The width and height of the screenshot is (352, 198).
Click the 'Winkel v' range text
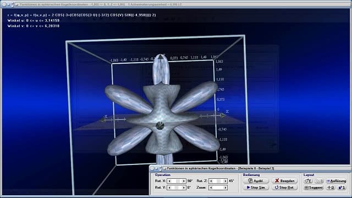(34, 26)
